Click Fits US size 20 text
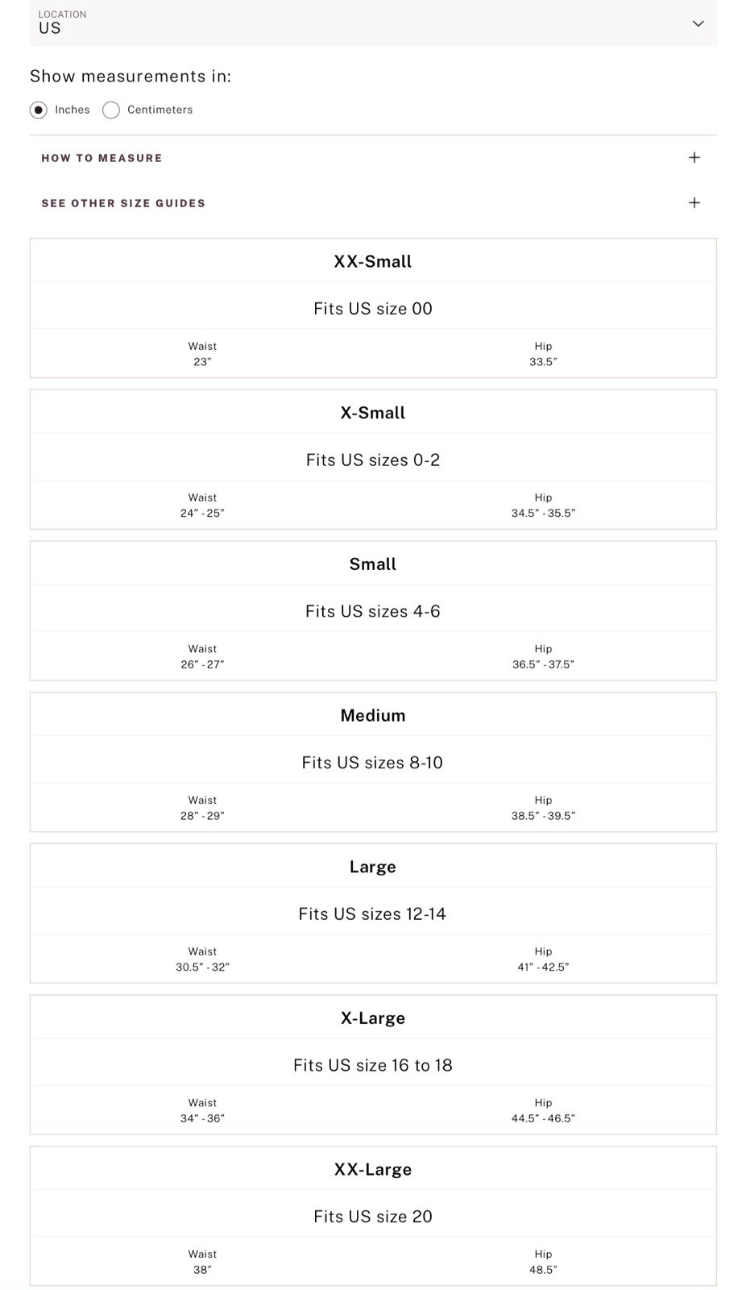This screenshot has width=742, height=1290. [373, 1217]
